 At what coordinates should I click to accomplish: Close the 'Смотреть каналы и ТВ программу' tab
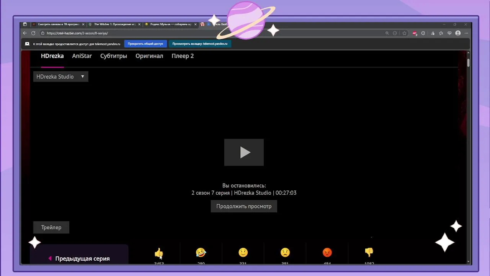(83, 24)
